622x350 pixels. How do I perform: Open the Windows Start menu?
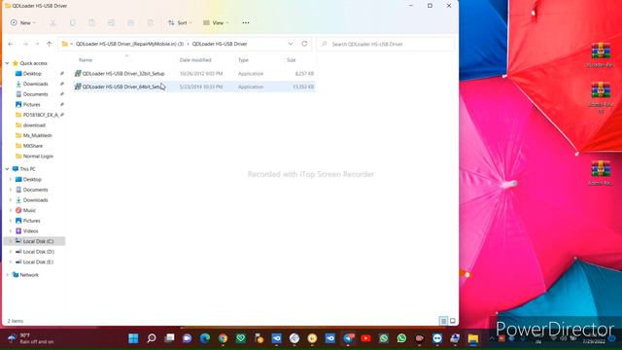point(133,338)
